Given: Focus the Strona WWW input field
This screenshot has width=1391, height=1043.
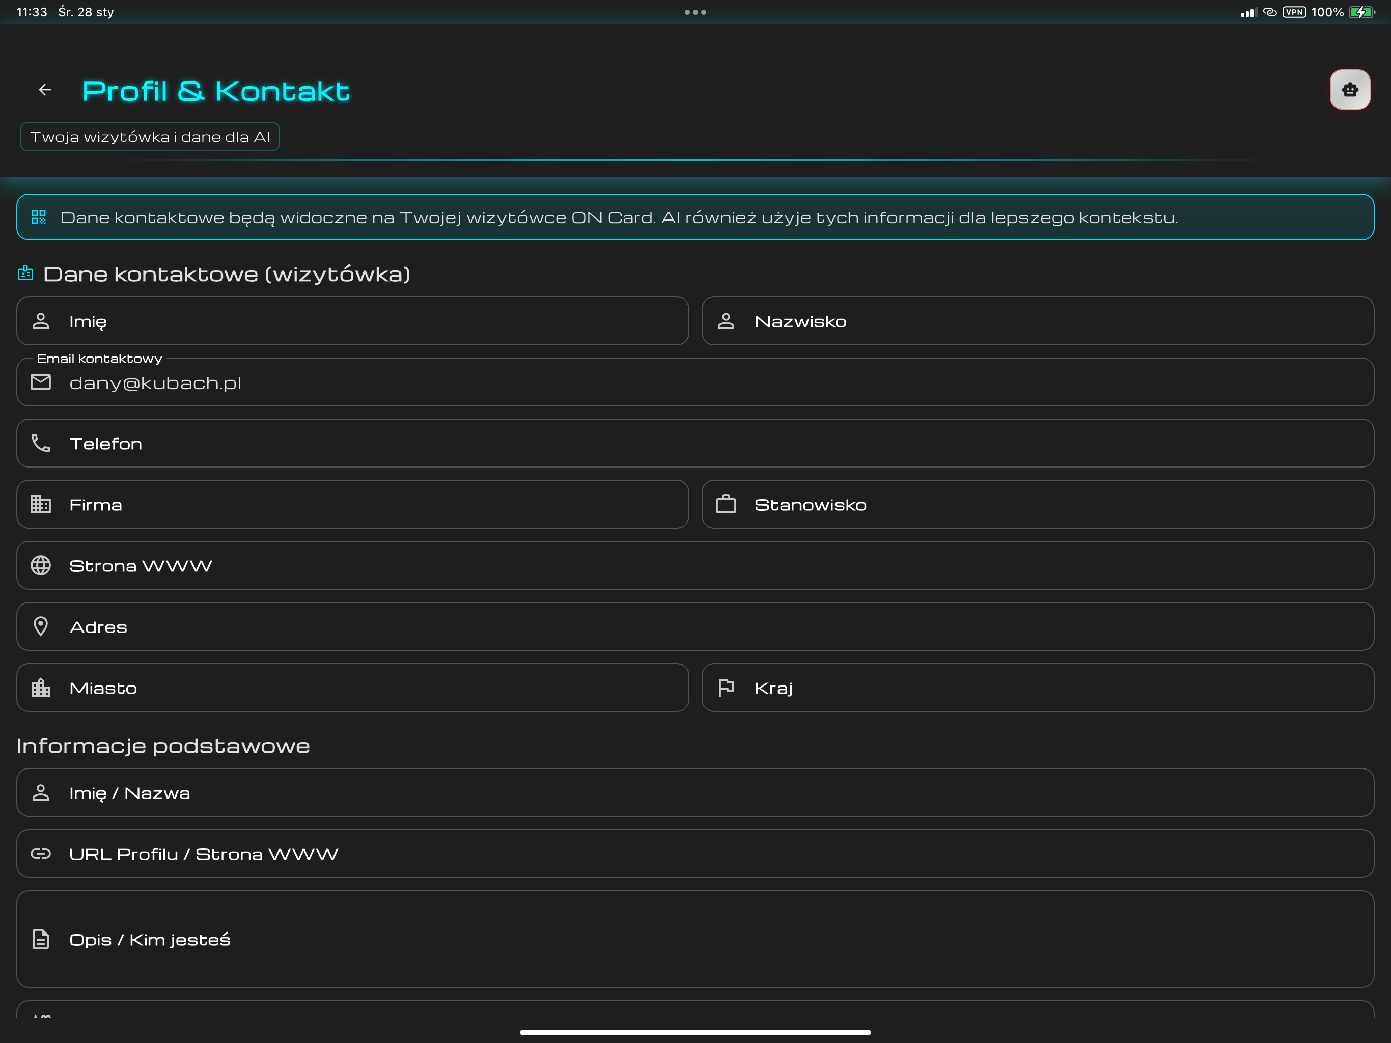Looking at the screenshot, I should (695, 565).
